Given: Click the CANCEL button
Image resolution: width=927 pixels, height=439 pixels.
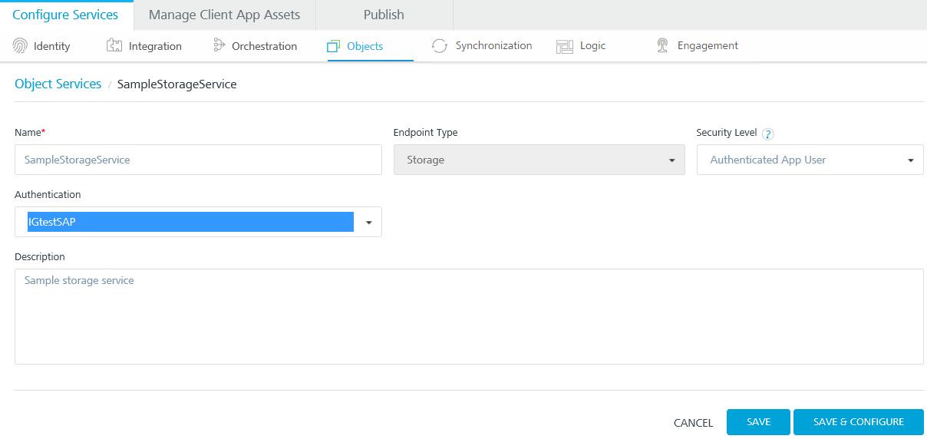Looking at the screenshot, I should [x=694, y=423].
